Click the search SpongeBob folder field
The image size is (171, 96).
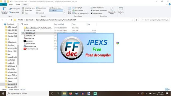point(155,20)
